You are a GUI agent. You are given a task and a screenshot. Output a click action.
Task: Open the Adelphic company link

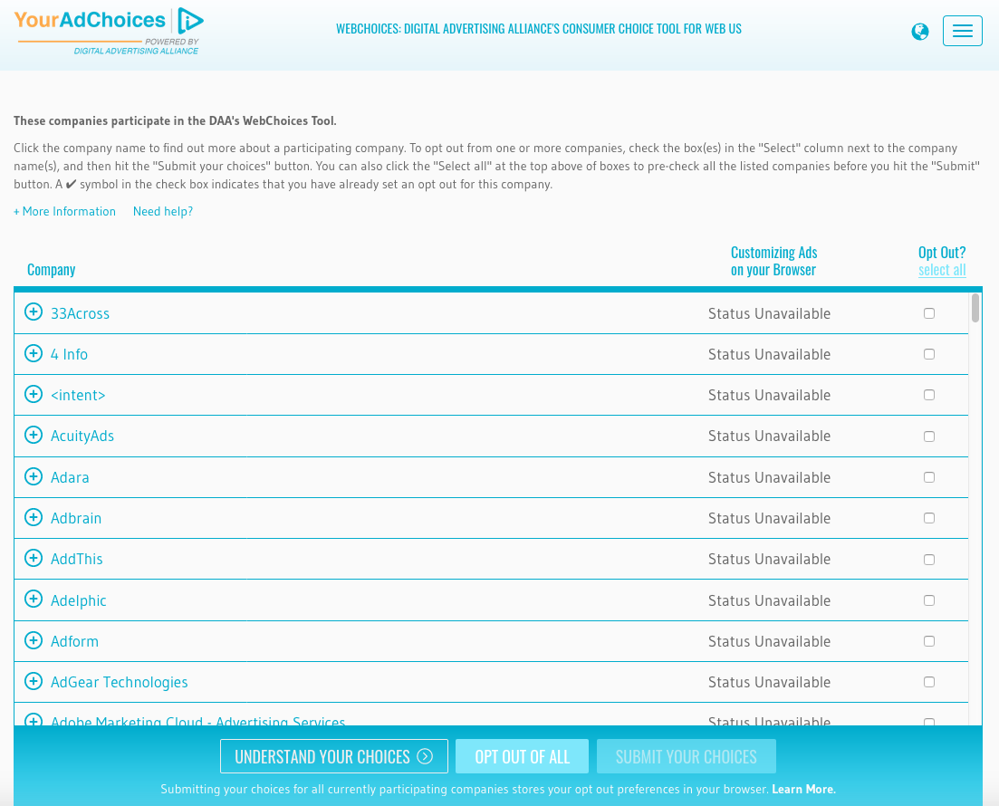79,600
